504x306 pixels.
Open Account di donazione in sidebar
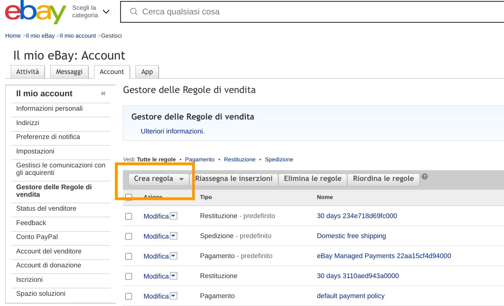coord(48,265)
